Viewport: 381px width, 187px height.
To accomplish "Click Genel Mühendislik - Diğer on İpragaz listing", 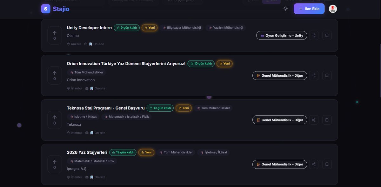I will [x=280, y=164].
